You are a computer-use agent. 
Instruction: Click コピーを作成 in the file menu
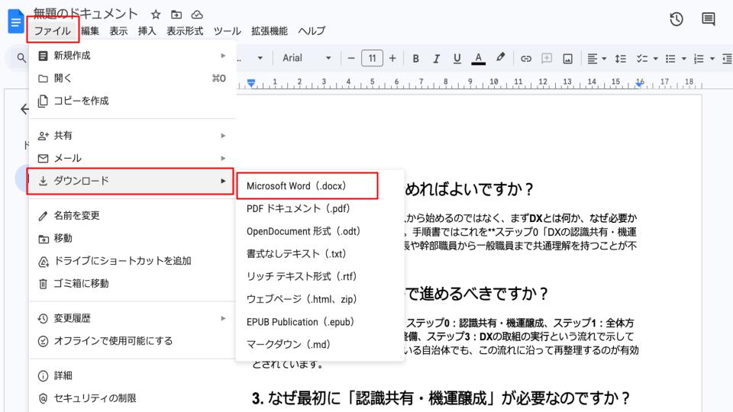click(x=81, y=101)
